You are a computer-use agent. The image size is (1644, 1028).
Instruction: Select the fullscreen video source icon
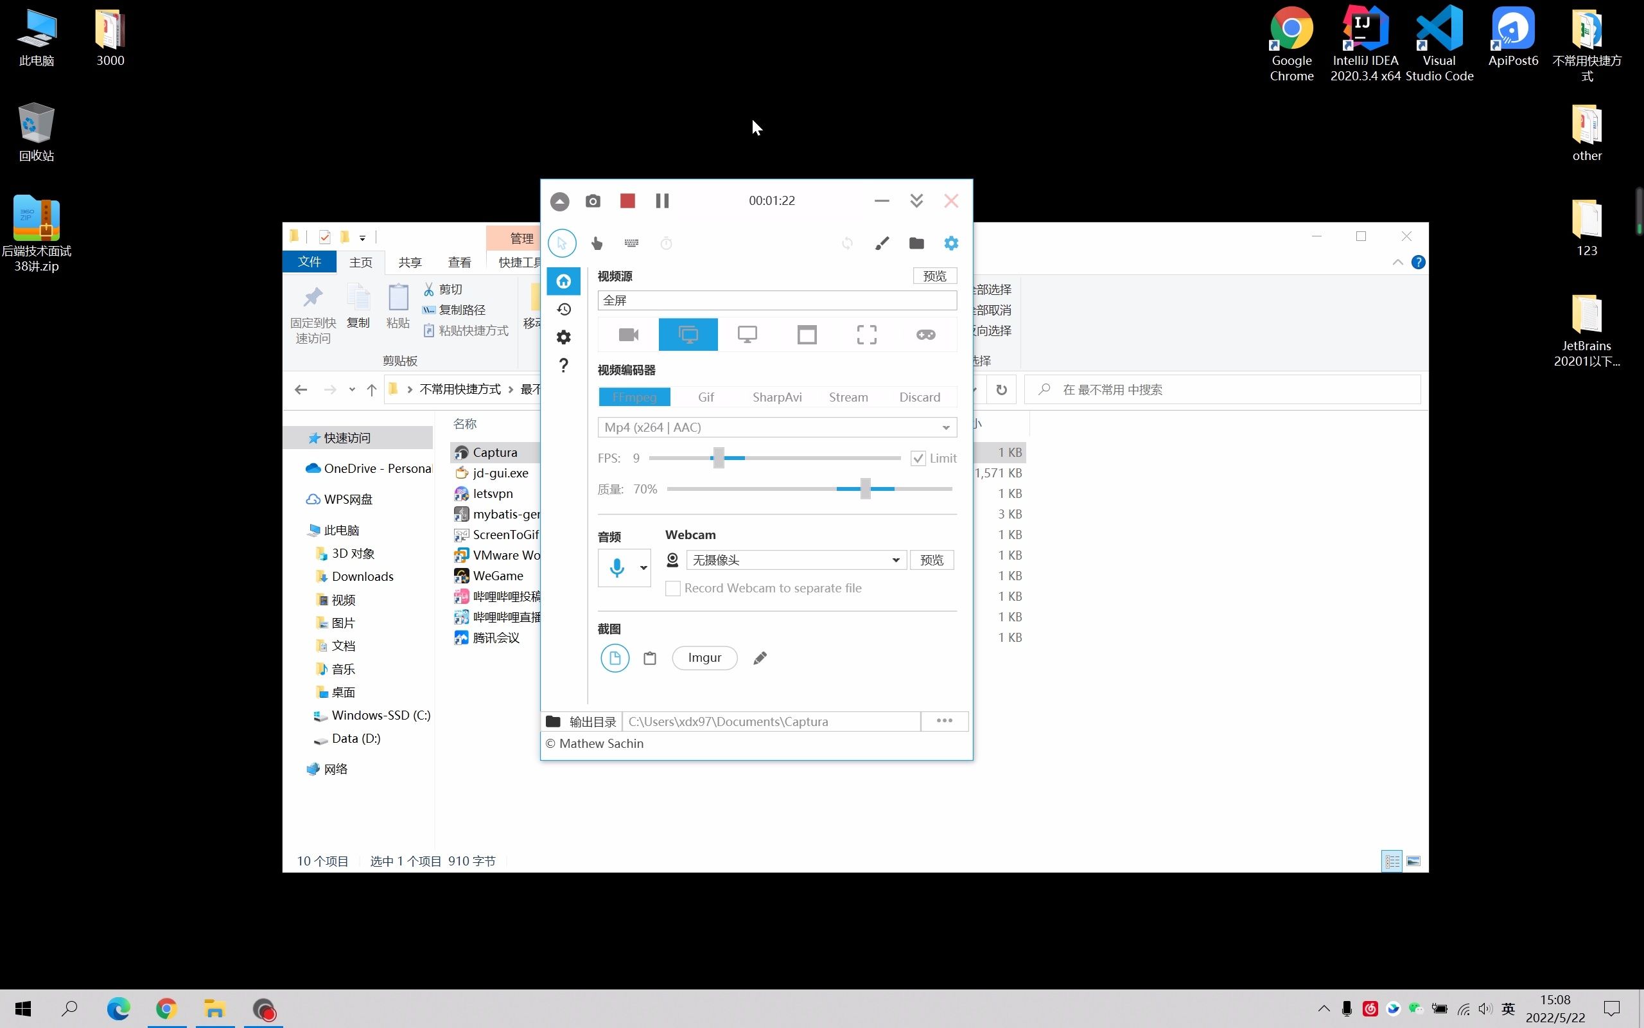[x=866, y=334]
